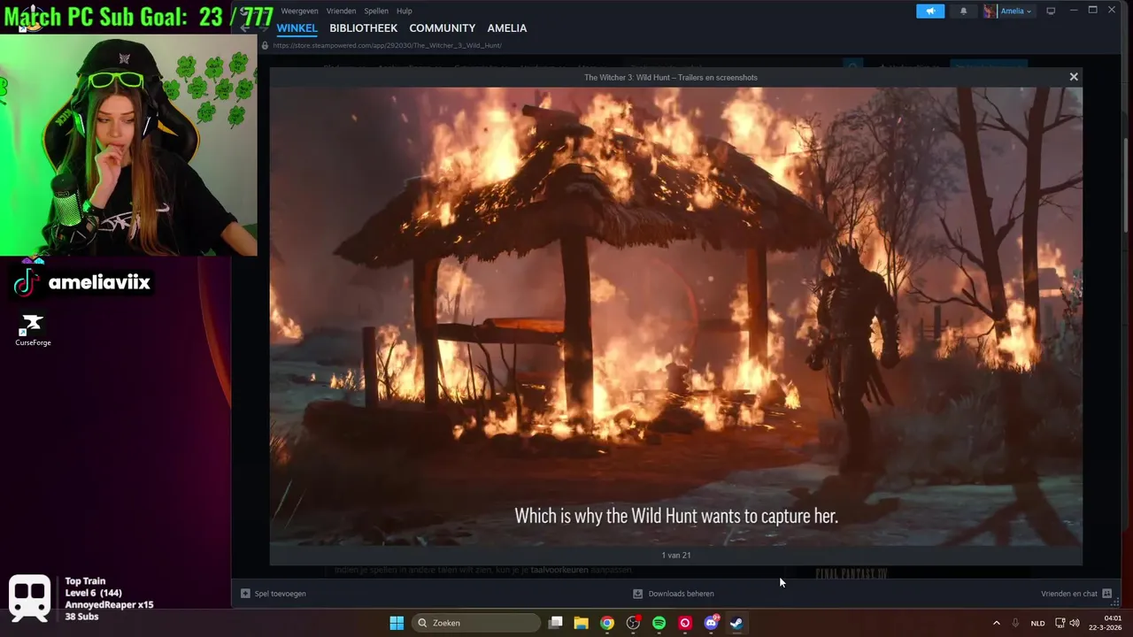Go to the BIBLIOTHEEK tab
Screen dimensions: 1133x637
(x=363, y=28)
